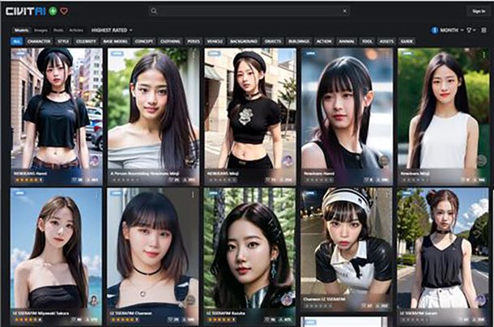Screen dimensions: 494x327
Task: Click the LORA badge on Miyawaki Sakura card
Action: point(20,193)
